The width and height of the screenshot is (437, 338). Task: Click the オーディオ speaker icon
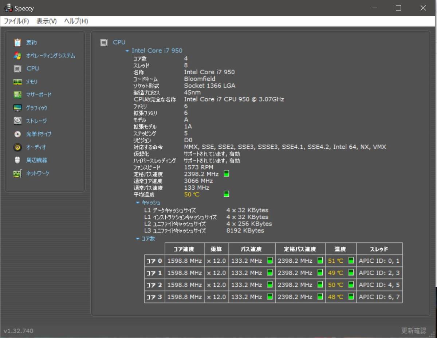[x=17, y=147]
